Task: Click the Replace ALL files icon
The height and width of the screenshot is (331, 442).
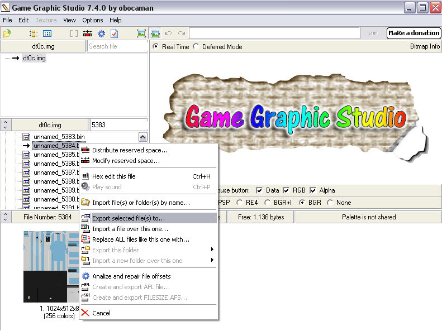Action: (85, 239)
